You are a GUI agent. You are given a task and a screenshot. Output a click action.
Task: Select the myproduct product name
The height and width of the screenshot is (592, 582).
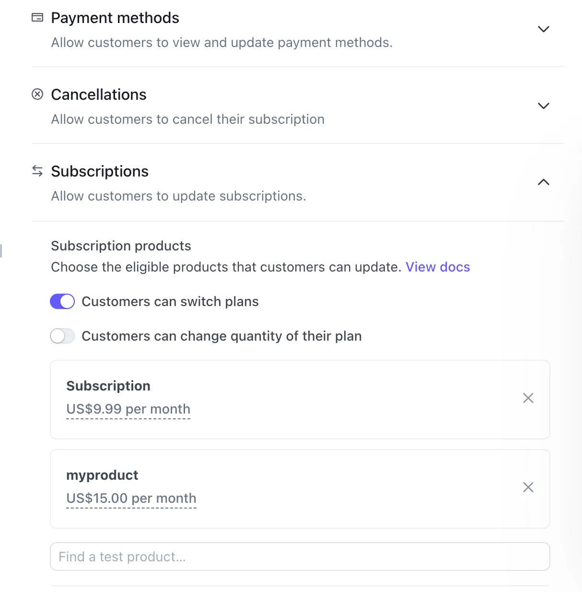click(x=102, y=475)
